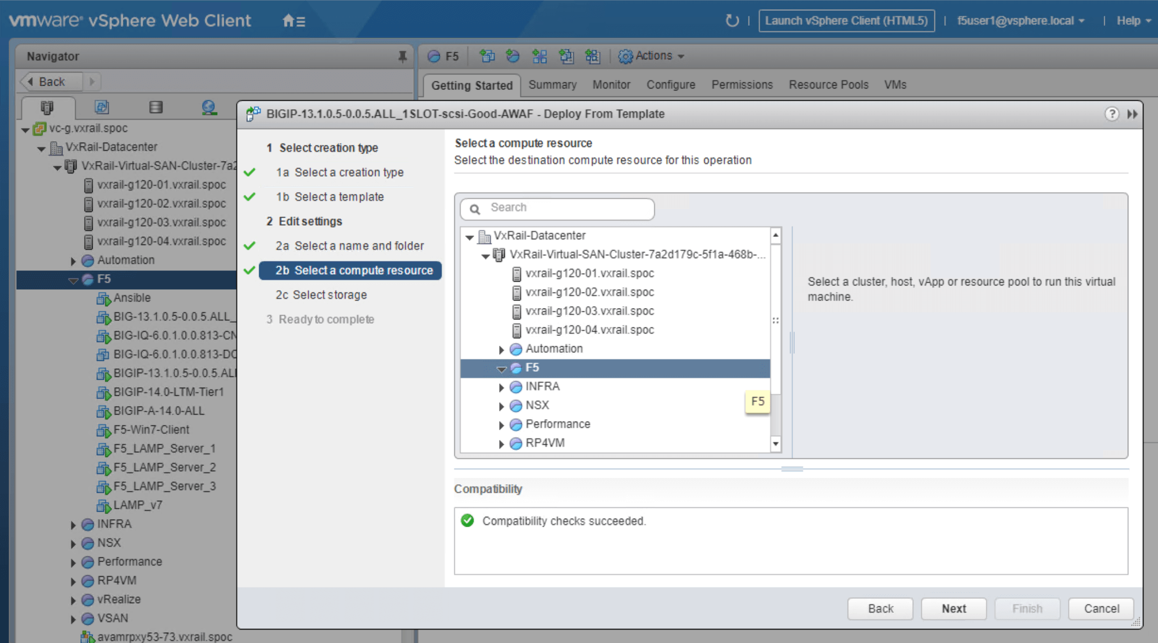Click the Actions menu icon

(625, 55)
